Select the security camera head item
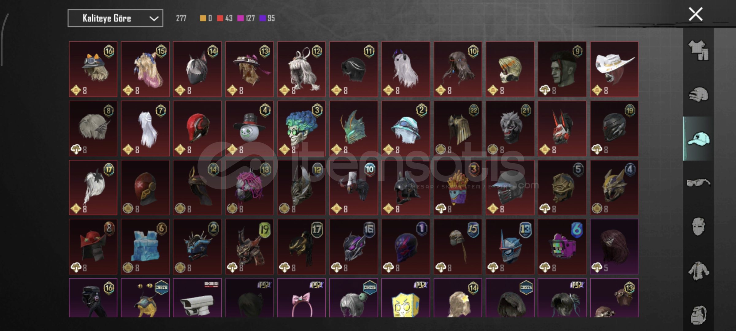The image size is (736, 331). (197, 298)
